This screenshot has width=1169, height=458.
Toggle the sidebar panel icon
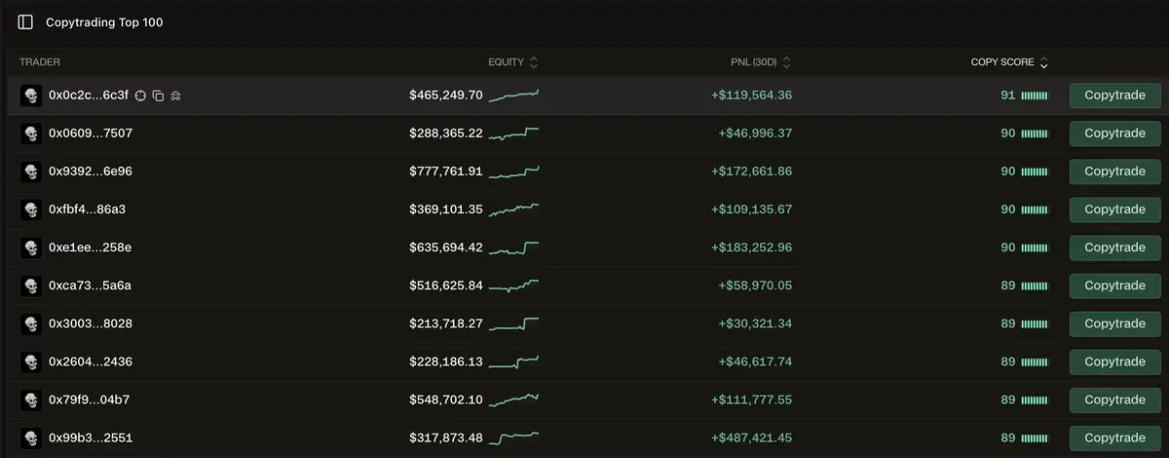coord(25,21)
